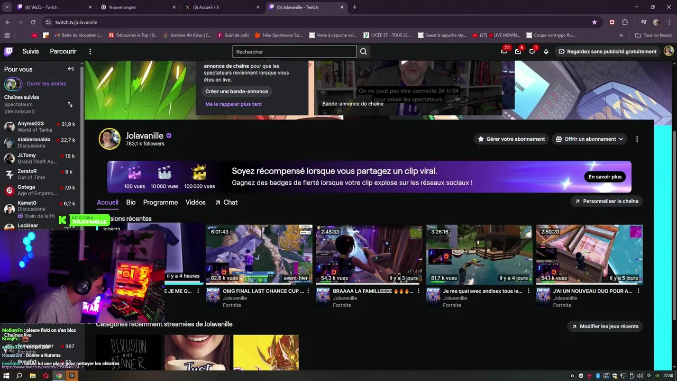Focus the Rechercher search field
Image resolution: width=677 pixels, height=381 pixels.
click(x=294, y=51)
